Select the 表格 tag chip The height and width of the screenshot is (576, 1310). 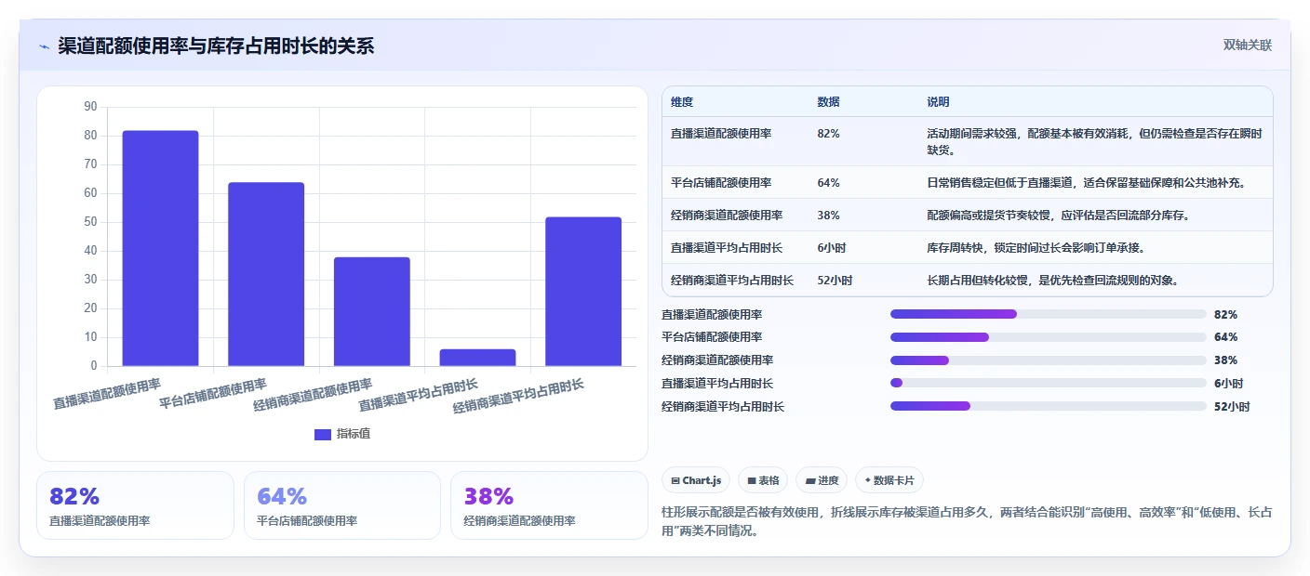tap(763, 480)
